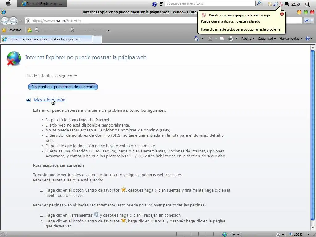Click 'Se perdió la conectividad a Internet.' text
This screenshot has height=237, width=316.
pyautogui.click(x=78, y=120)
